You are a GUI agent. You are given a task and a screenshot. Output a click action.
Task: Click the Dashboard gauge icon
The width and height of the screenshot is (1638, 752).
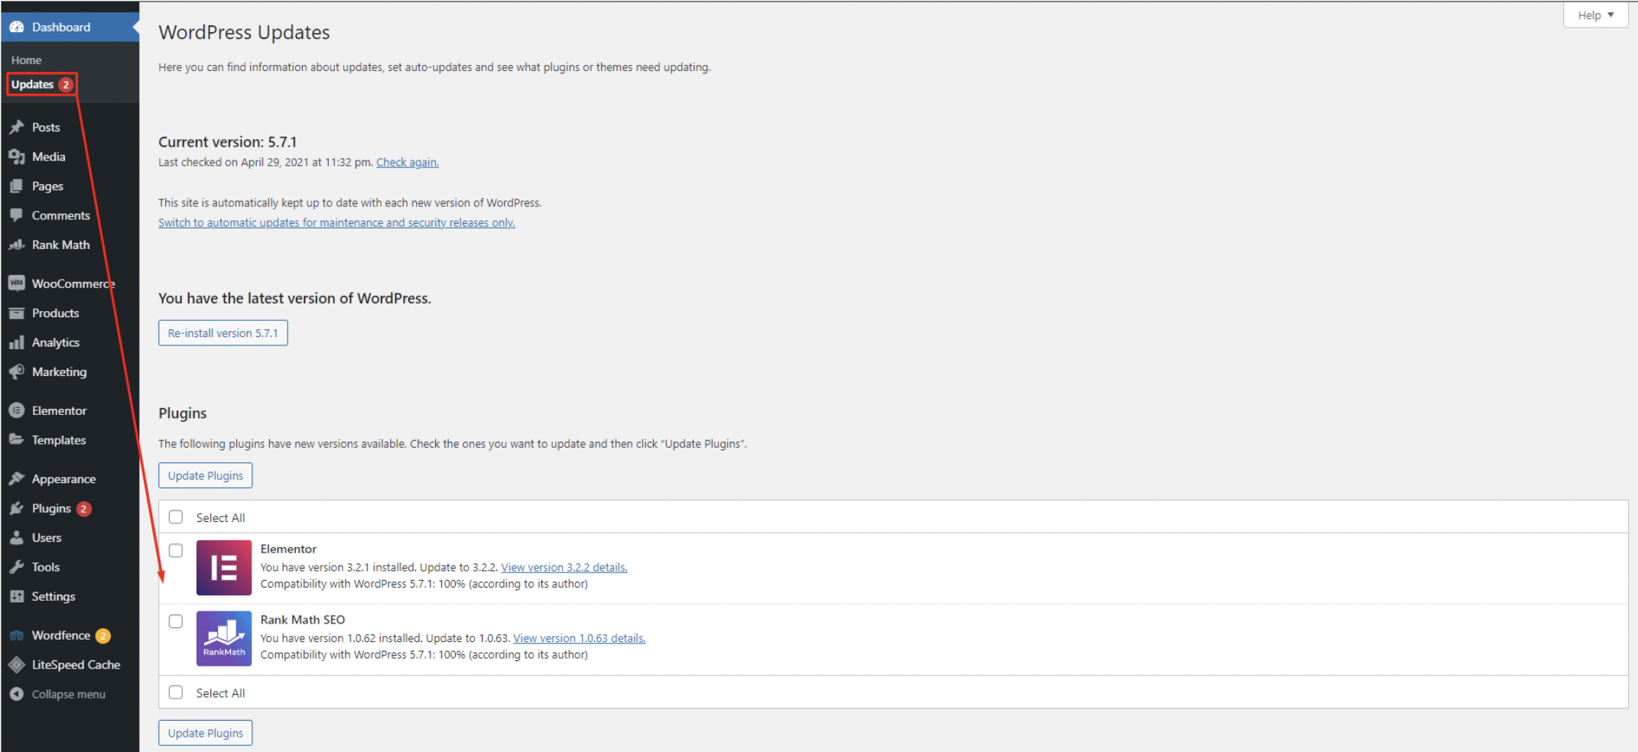[x=17, y=27]
